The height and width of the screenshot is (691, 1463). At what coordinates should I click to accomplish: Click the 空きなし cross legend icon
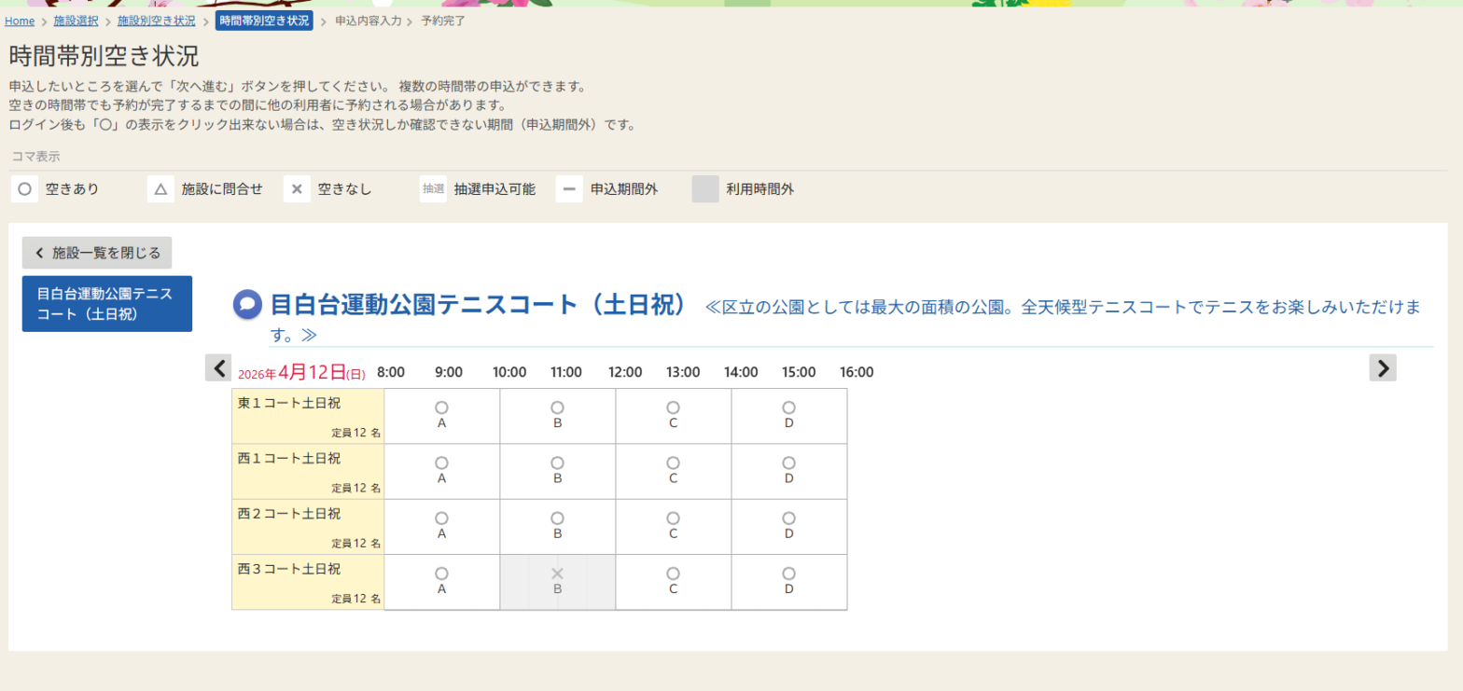[x=297, y=189]
